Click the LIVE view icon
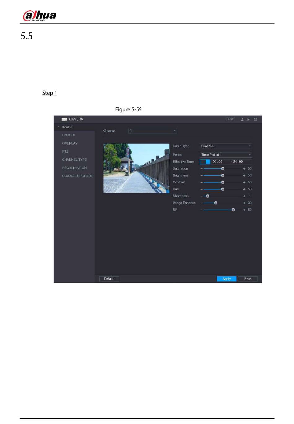This screenshot has width=294, height=424. click(x=231, y=119)
